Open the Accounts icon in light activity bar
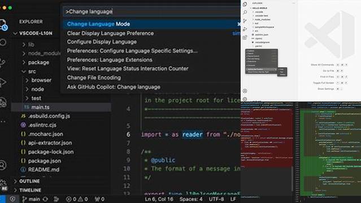Viewport: 361px width, 203px height. [x=245, y=91]
